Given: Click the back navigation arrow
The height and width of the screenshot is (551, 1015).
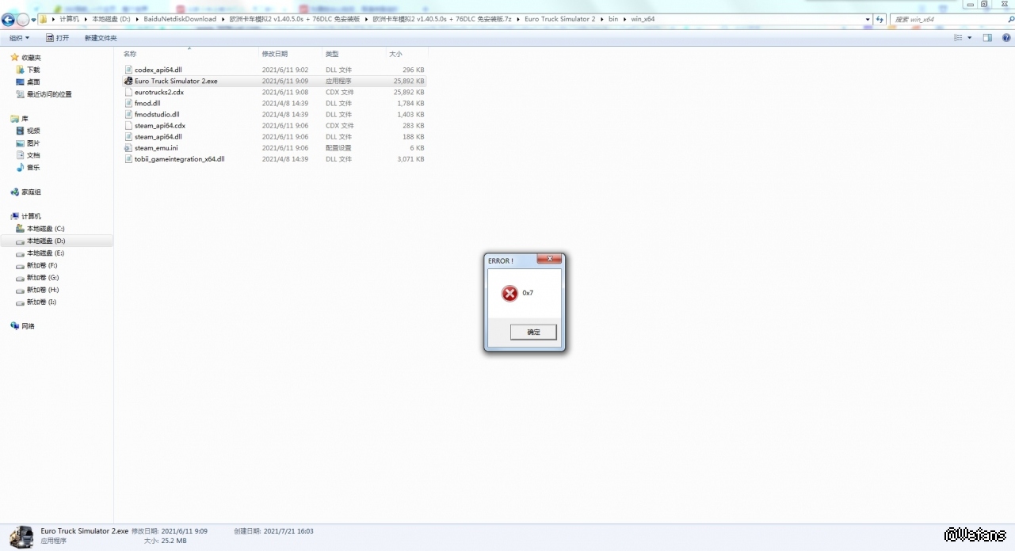Looking at the screenshot, I should tap(8, 20).
